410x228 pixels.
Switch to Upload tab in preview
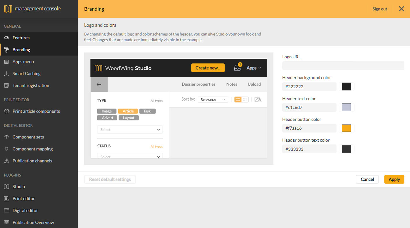pos(254,85)
